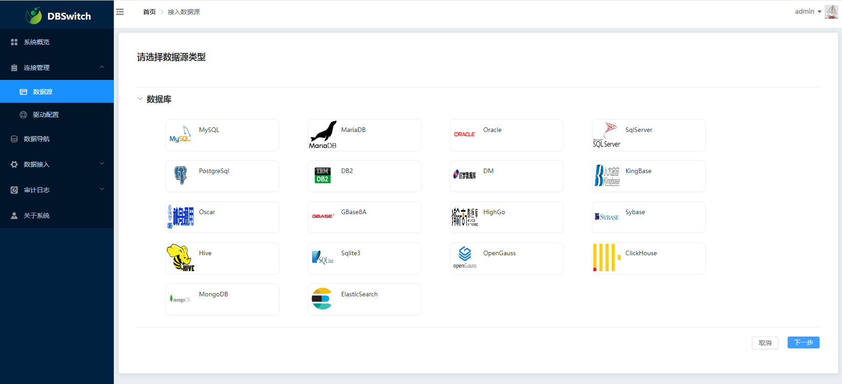
Task: Click the MongoDB label text
Action: click(x=213, y=295)
